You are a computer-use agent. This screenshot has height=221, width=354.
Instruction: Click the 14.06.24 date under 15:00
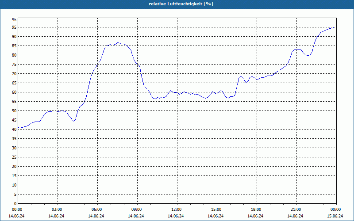click(215, 216)
